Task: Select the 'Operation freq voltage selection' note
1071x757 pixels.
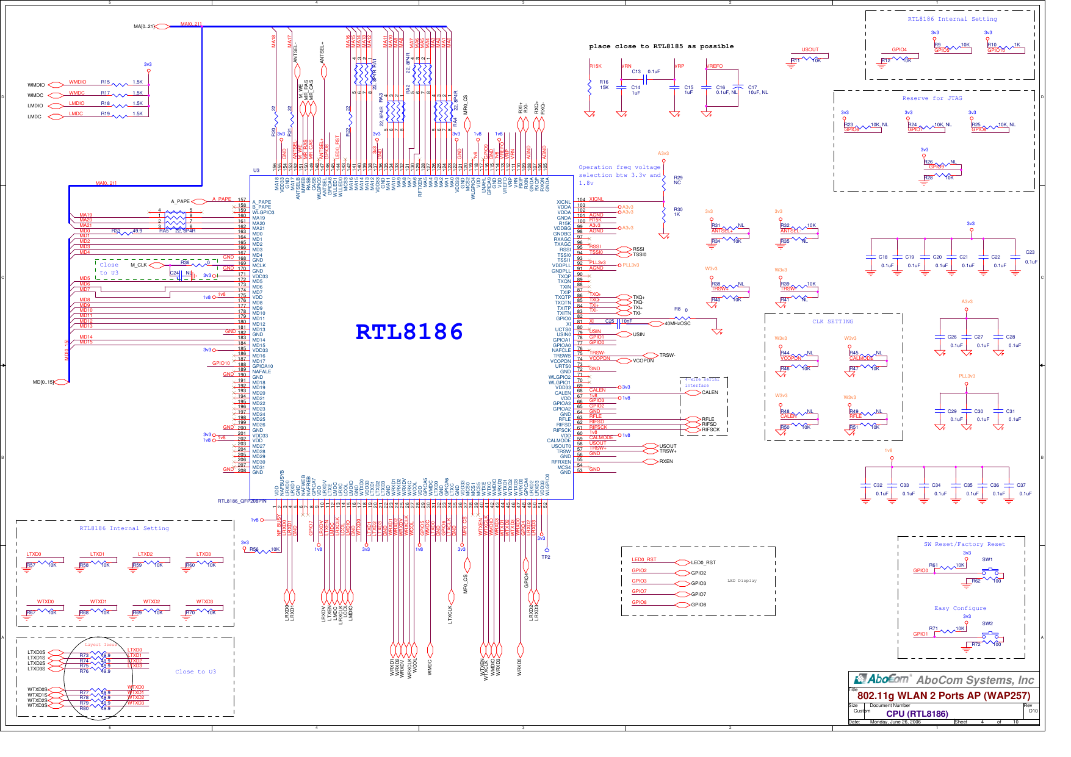Action: (x=619, y=175)
